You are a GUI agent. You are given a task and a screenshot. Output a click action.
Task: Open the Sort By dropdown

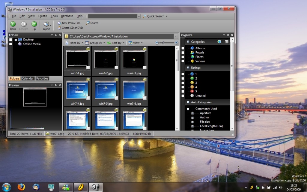(x=116, y=43)
